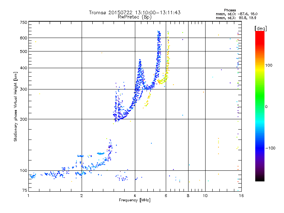Click the x-axis tick label '10'

pos(205,196)
